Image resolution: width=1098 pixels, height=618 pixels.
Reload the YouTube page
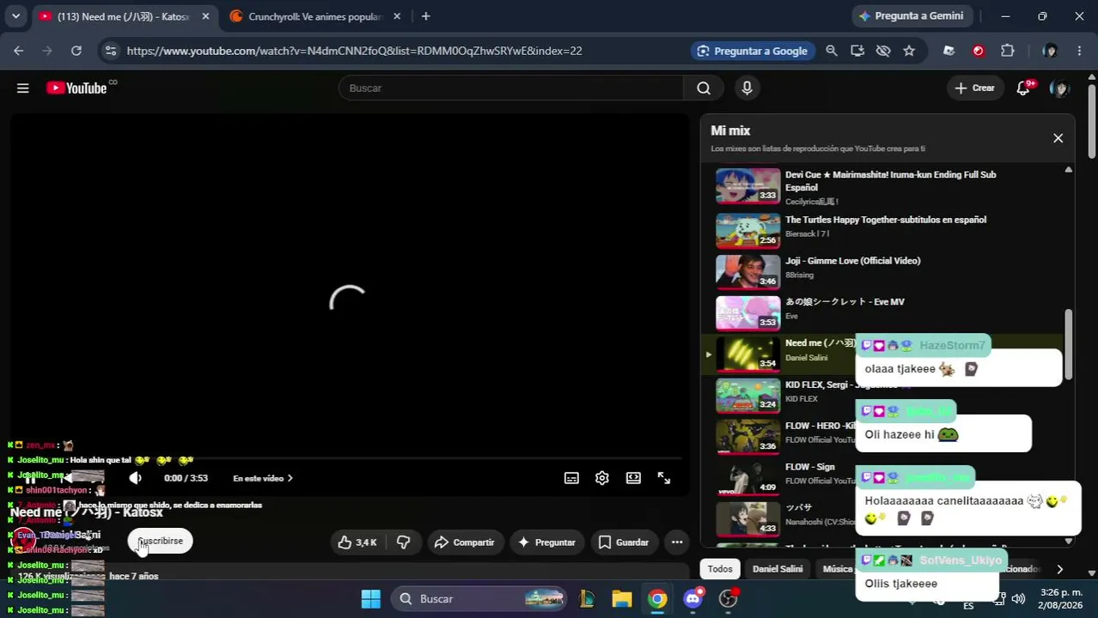76,51
